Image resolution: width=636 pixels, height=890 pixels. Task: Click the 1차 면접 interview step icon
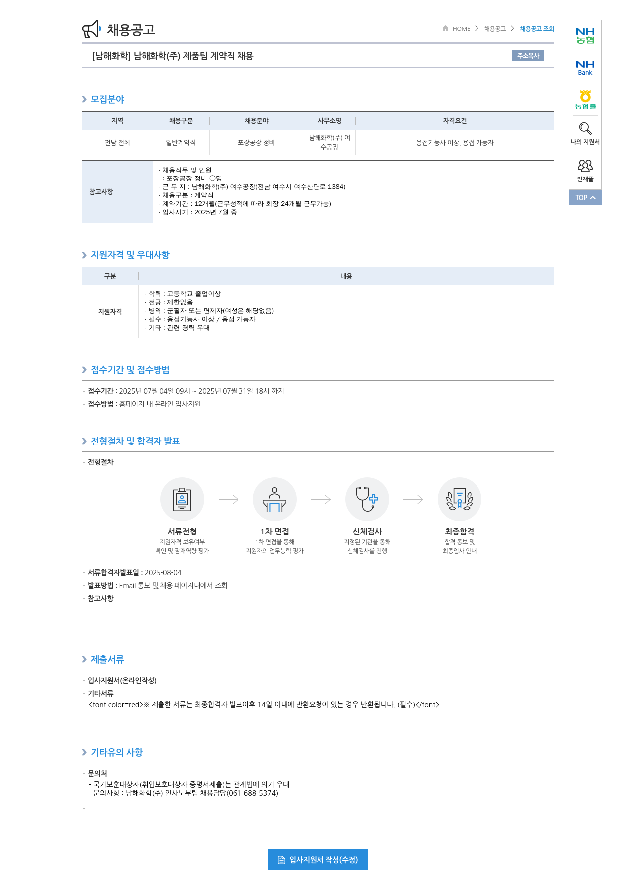275,499
